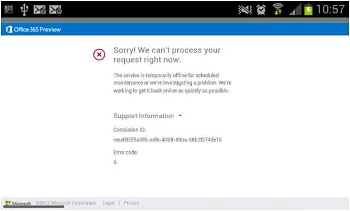Click the horizontal scrollbar at the bottom

tap(33, 207)
